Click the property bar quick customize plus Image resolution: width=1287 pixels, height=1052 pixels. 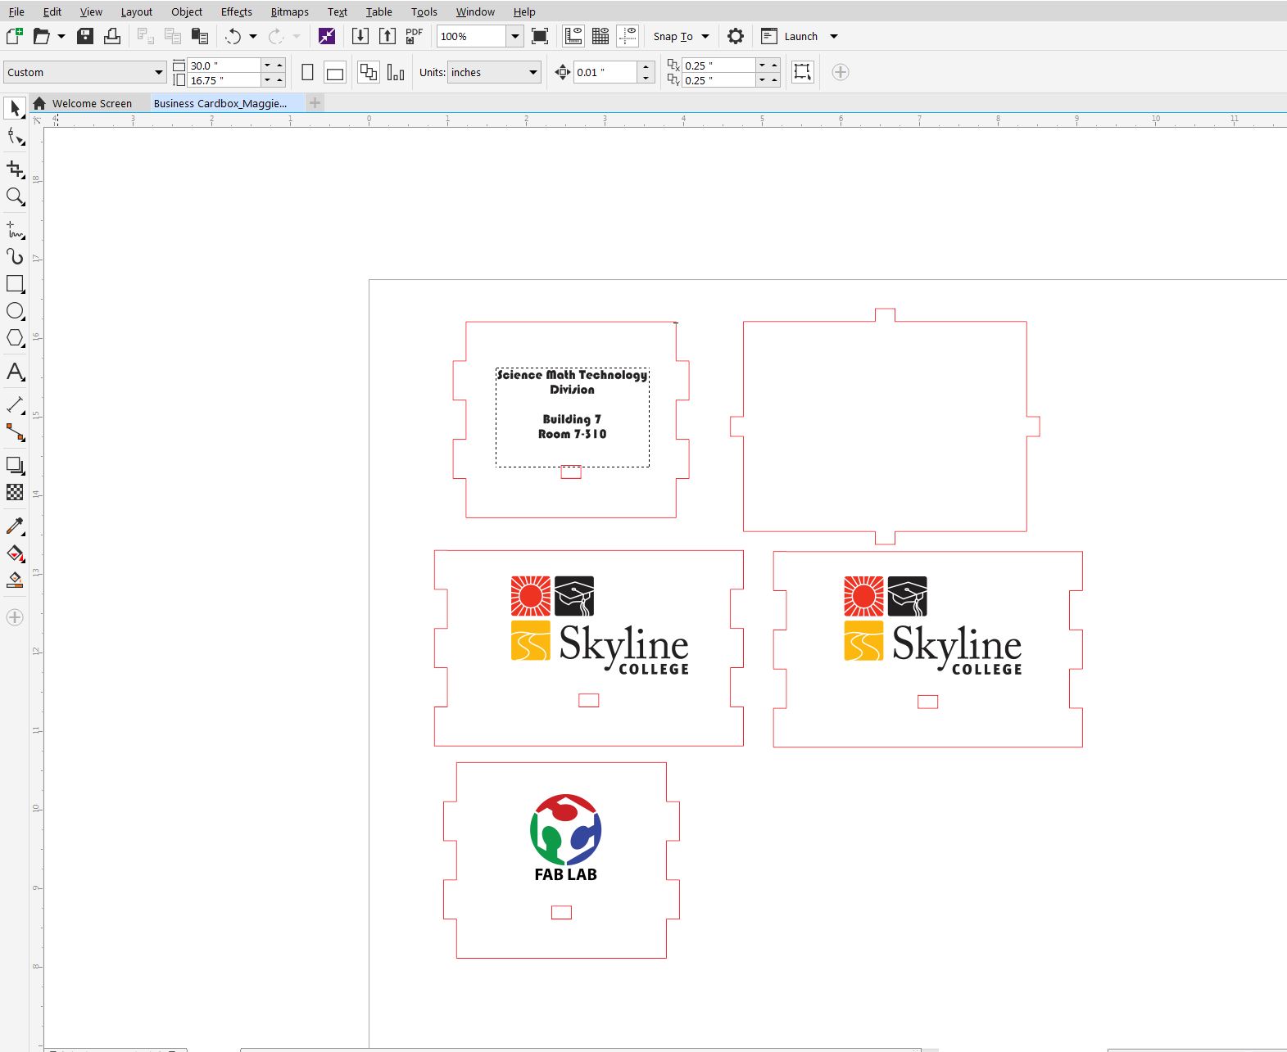[840, 72]
